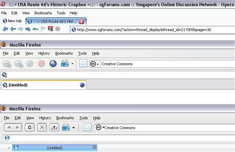Screen dimensions: 235x152
Task: Click square window icon in lower Firefox
Action: (x=87, y=127)
